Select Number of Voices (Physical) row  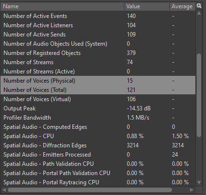pyautogui.click(x=98, y=81)
